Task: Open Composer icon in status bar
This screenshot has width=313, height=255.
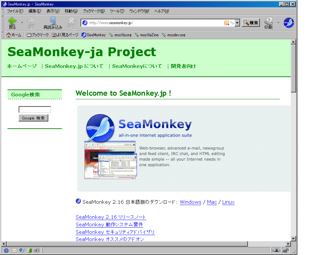Action: (22, 250)
